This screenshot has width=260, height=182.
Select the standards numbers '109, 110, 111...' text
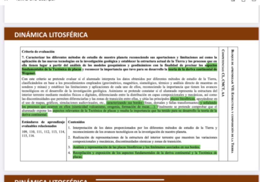[x=43, y=134]
